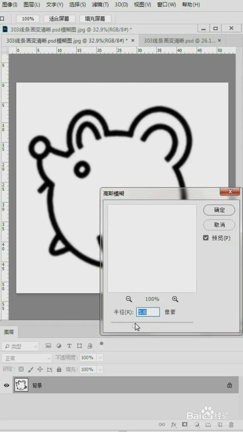This screenshot has height=432, width=243.
Task: Click the Photoshop Ps document icon
Action: pos(5,29)
